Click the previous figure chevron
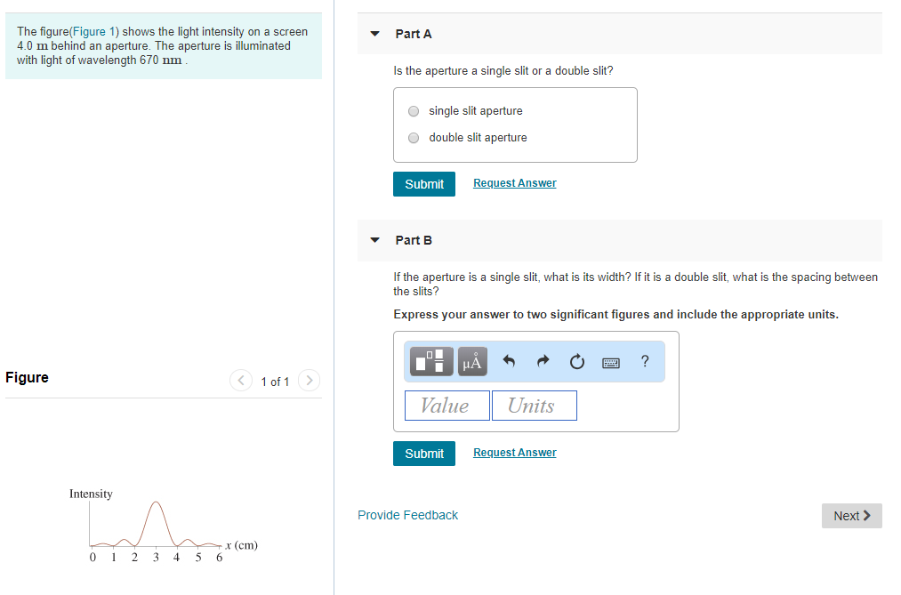901x595 pixels. 240,380
